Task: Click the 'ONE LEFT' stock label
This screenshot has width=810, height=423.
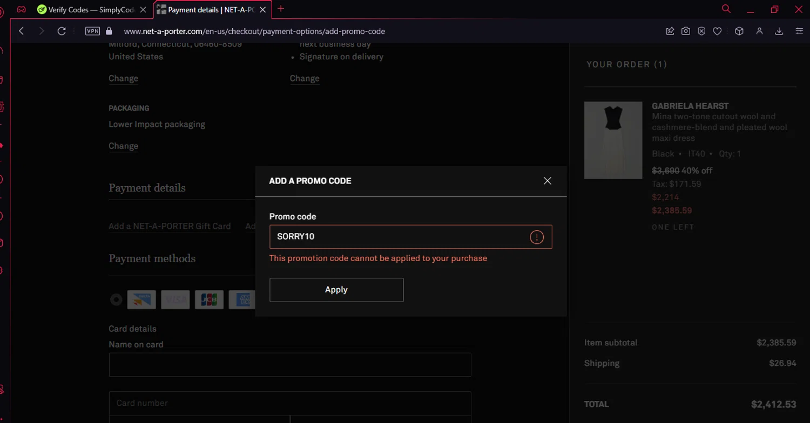Action: coord(673,227)
